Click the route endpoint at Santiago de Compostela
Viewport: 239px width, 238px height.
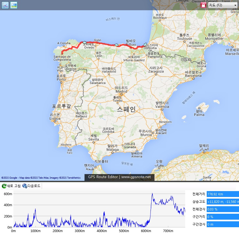62,54
